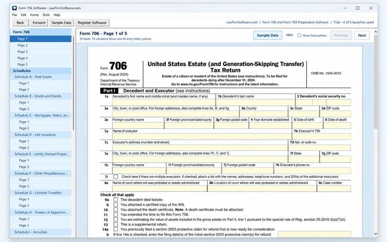The height and width of the screenshot is (242, 387).
Task: Open the LawFirmSoftware.com link
Action: [x=242, y=22]
